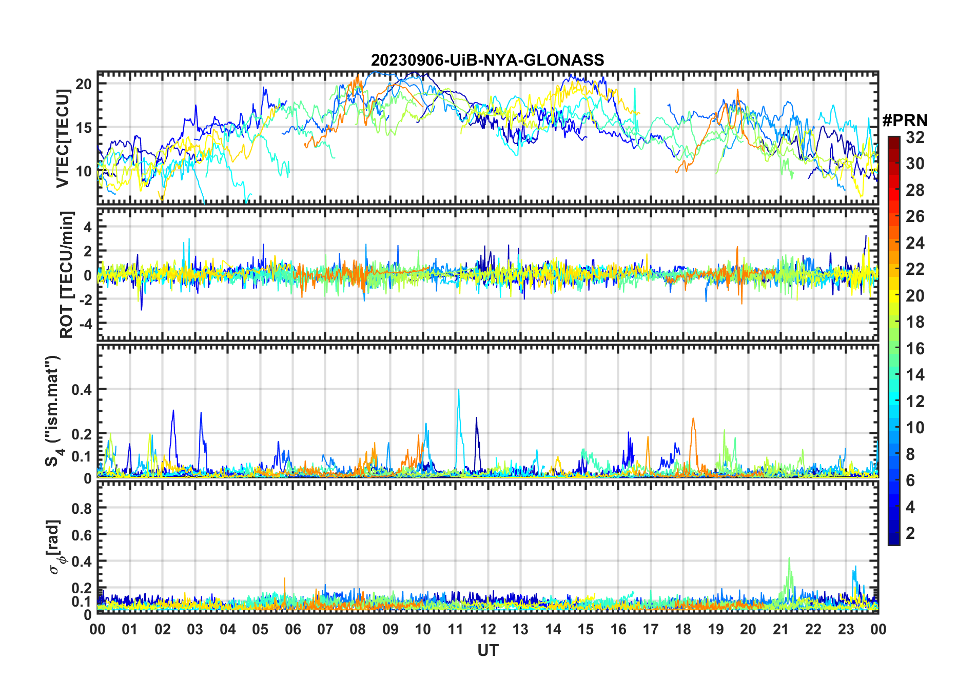This screenshot has width=976, height=682.
Task: Click the colorbar tick label 10
Action: (x=915, y=428)
